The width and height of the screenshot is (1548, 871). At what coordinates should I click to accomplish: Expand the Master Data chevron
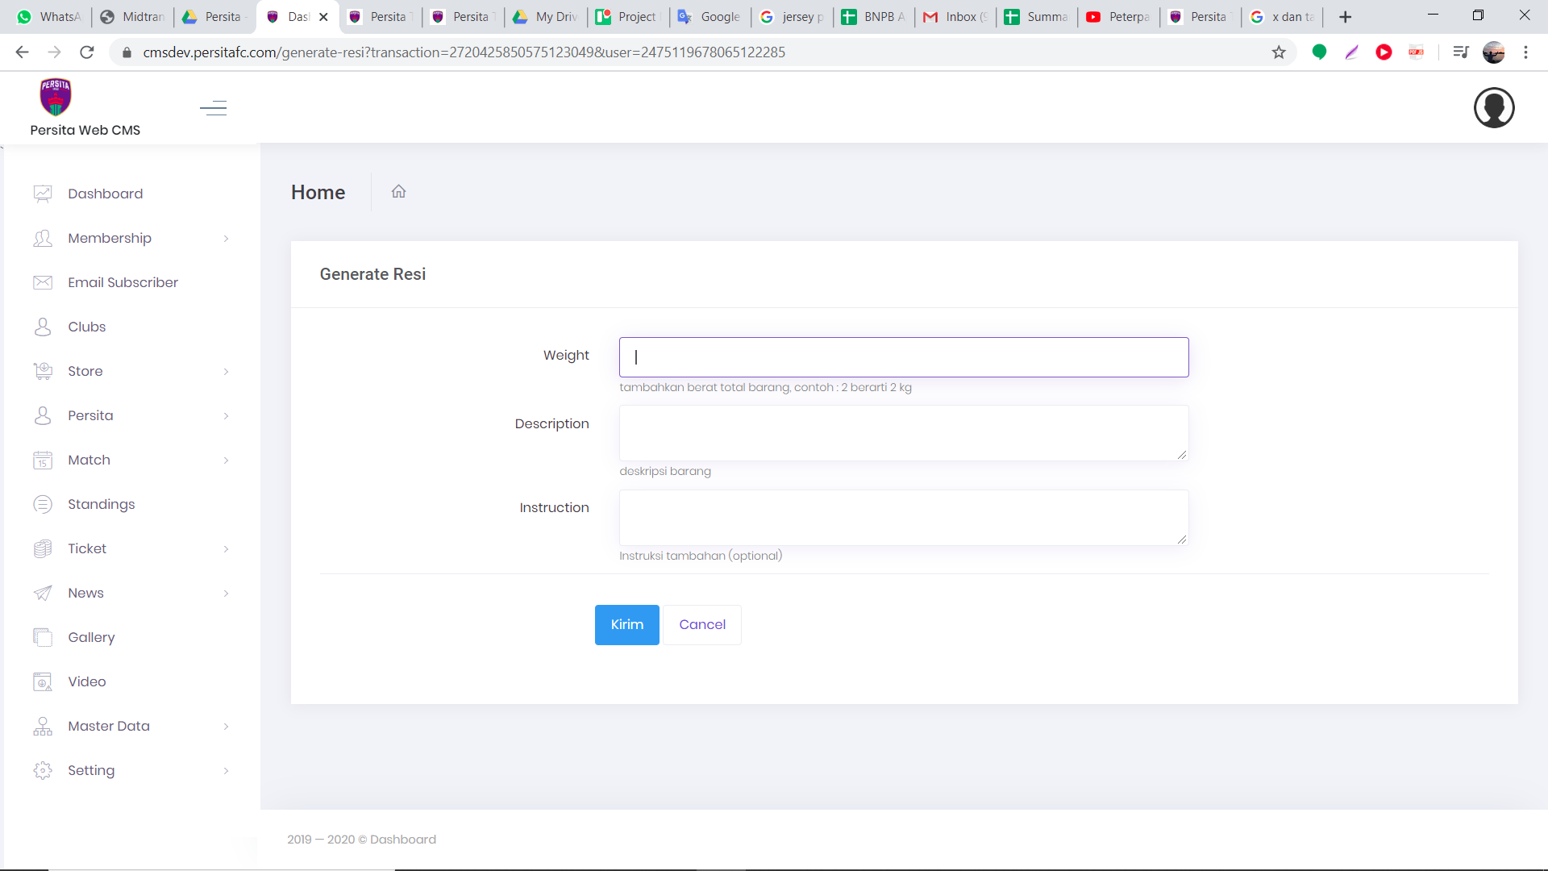(x=226, y=727)
